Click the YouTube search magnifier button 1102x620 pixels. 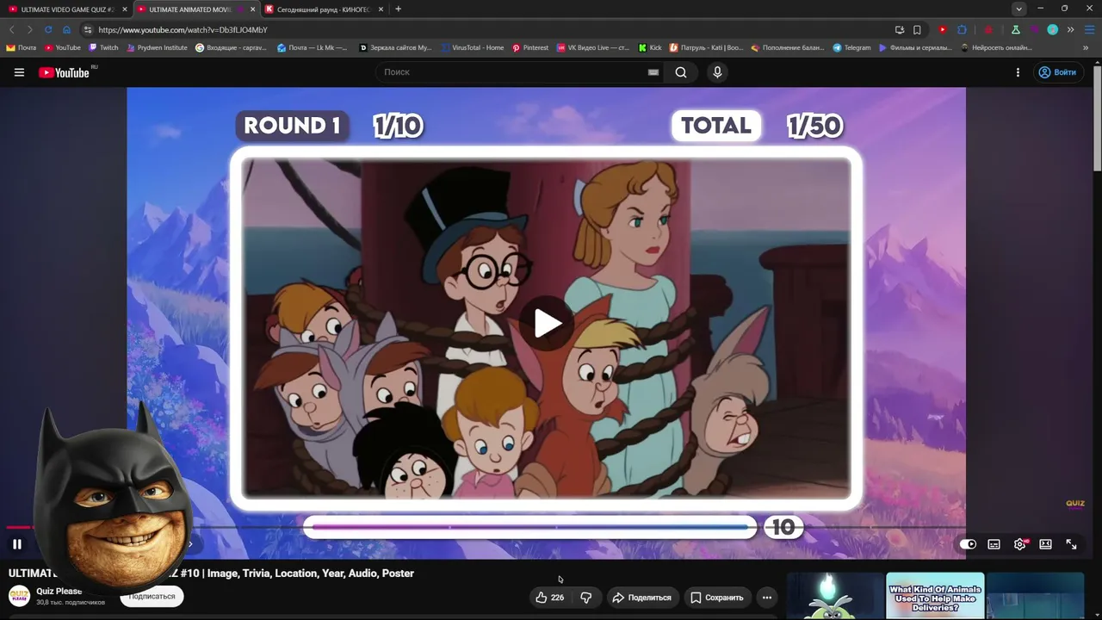tap(681, 72)
